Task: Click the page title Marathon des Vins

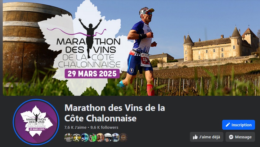Action: (x=114, y=113)
